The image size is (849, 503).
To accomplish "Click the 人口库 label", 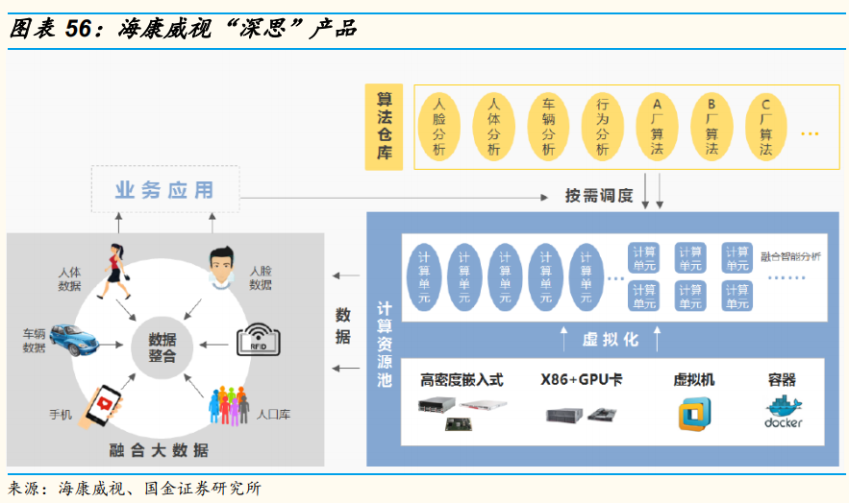I will 273,415.
